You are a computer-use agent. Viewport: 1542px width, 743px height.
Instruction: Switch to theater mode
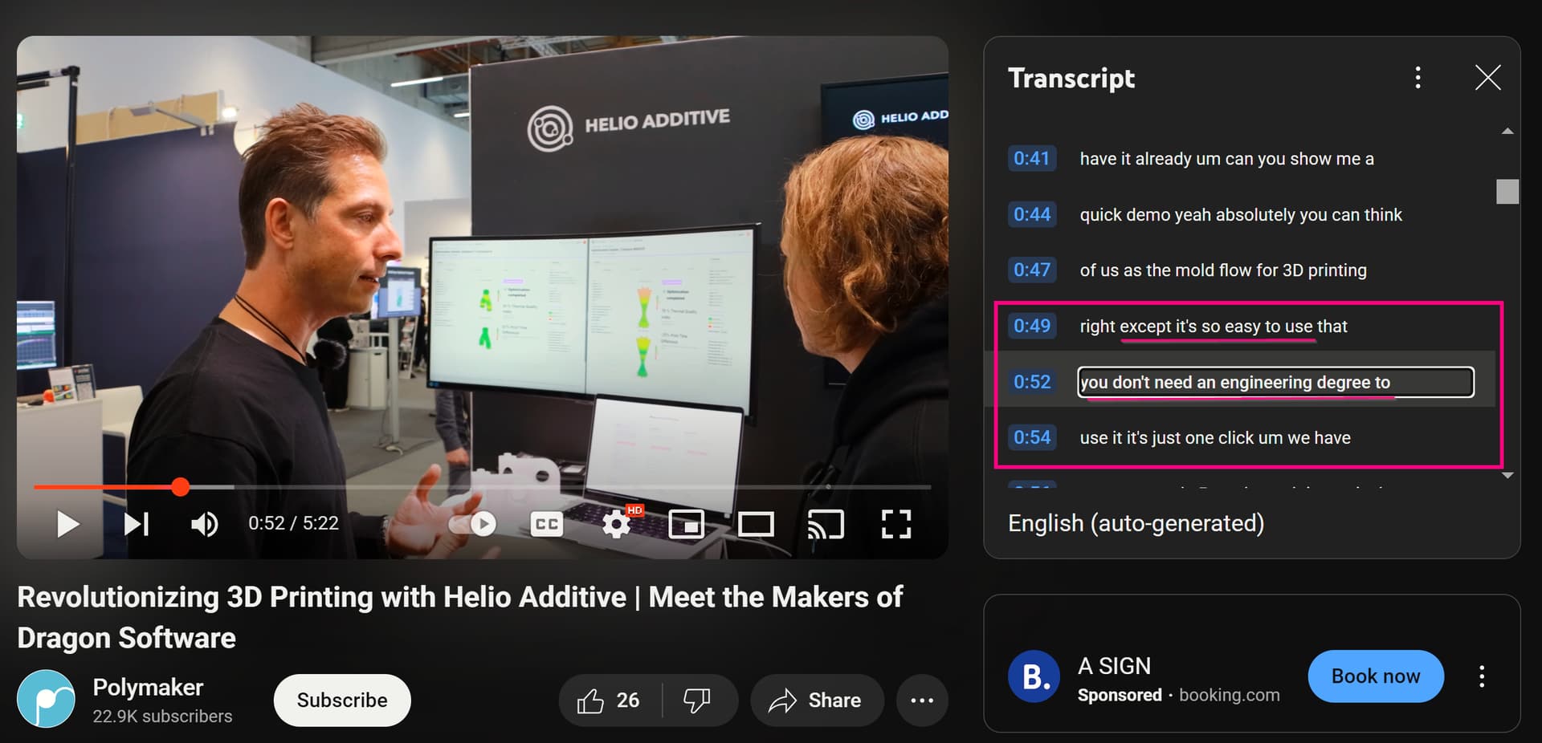[x=756, y=525]
